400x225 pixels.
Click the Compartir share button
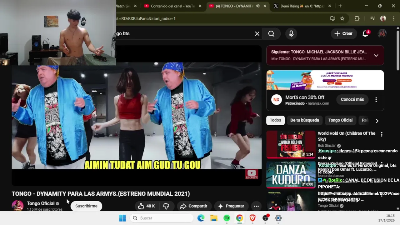point(194,206)
